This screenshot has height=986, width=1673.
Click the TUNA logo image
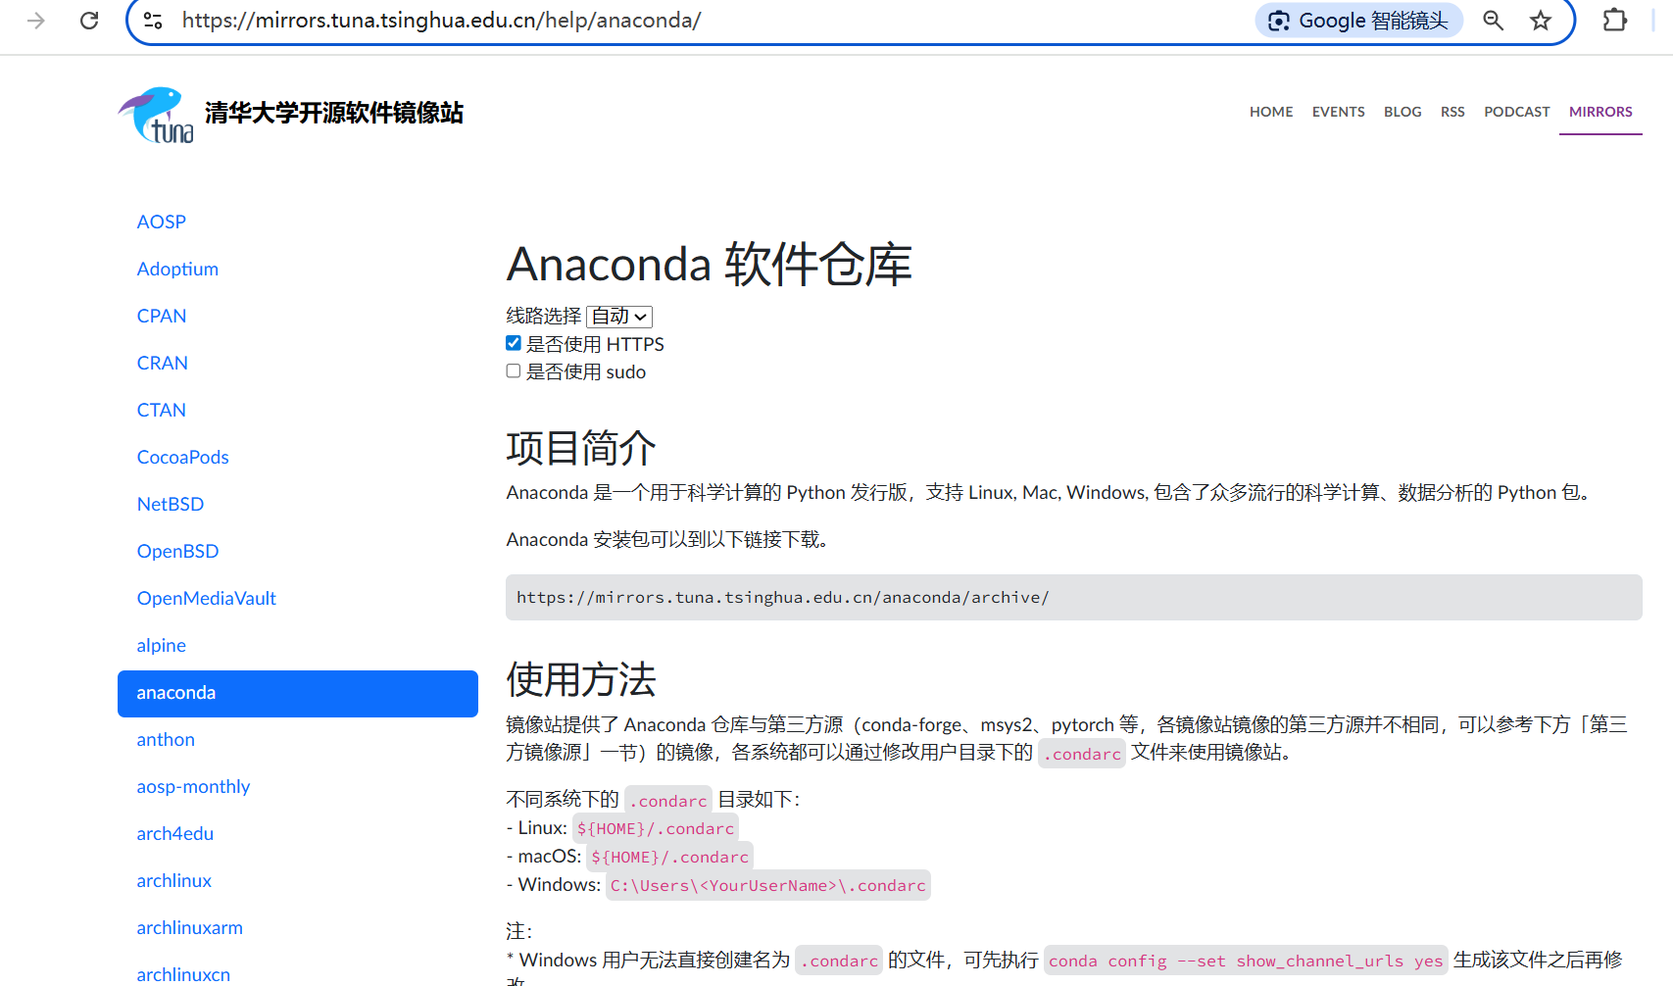tap(156, 115)
